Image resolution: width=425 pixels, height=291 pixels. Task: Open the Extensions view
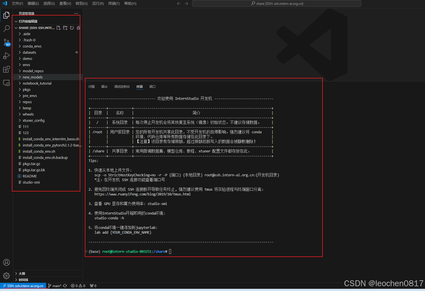6,69
